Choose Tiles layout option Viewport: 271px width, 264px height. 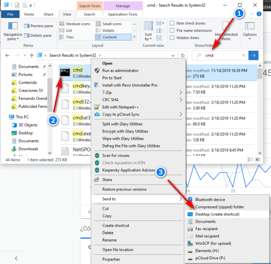[67, 37]
